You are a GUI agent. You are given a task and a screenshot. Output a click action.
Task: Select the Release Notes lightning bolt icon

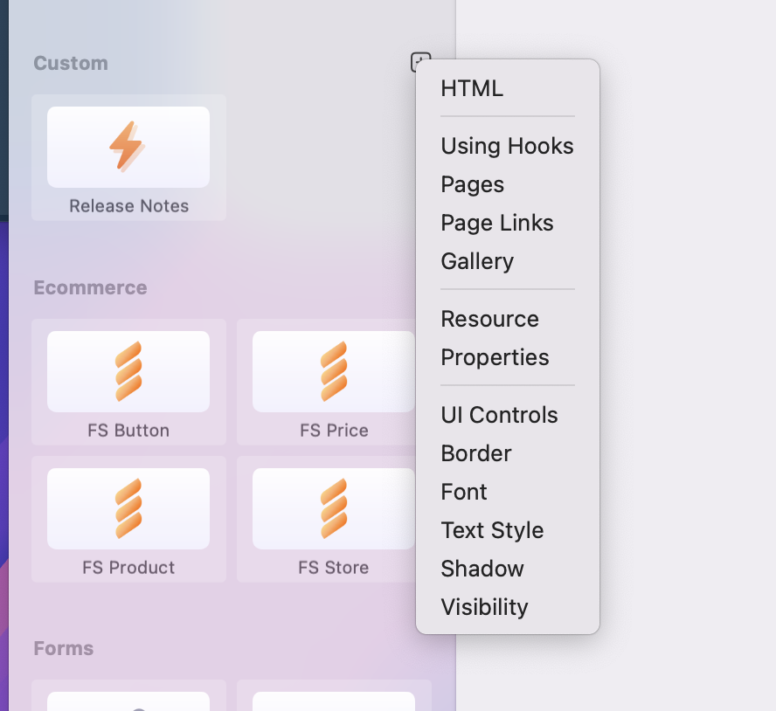(x=128, y=146)
